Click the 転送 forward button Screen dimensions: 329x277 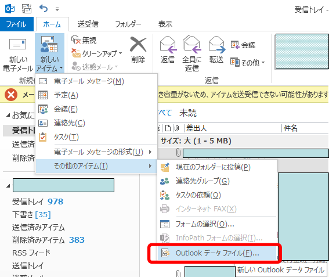point(216,50)
